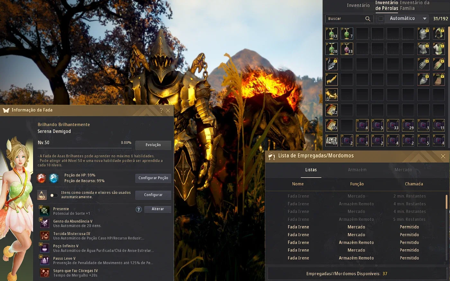Screen dimensions: 450x281
Task: Click the Passo Leve V skill icon
Action: [44, 260]
